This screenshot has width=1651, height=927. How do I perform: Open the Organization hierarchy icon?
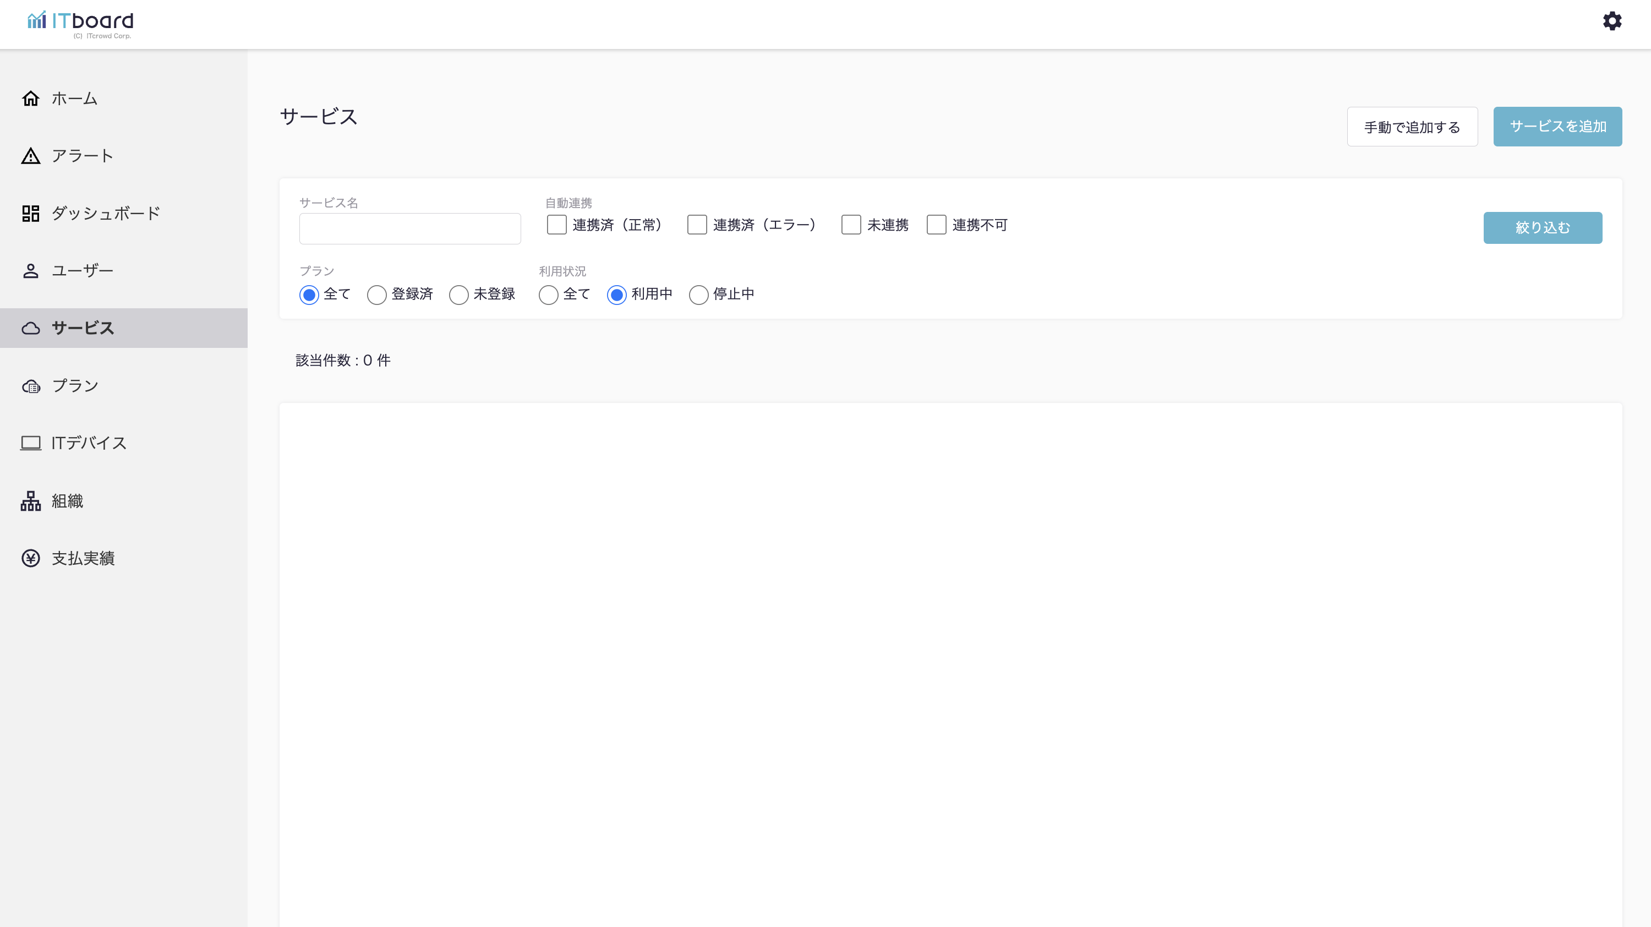(30, 501)
